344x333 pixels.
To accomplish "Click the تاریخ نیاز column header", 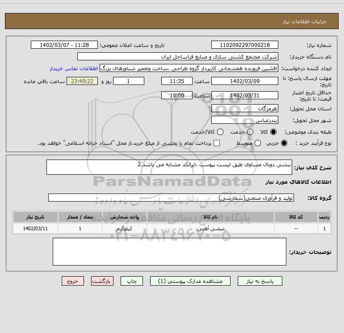I will click(x=35, y=217).
